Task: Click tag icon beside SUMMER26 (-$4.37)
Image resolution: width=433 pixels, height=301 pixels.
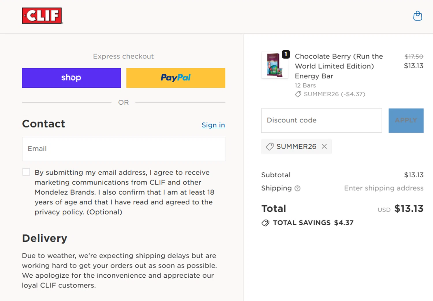Action: [298, 94]
